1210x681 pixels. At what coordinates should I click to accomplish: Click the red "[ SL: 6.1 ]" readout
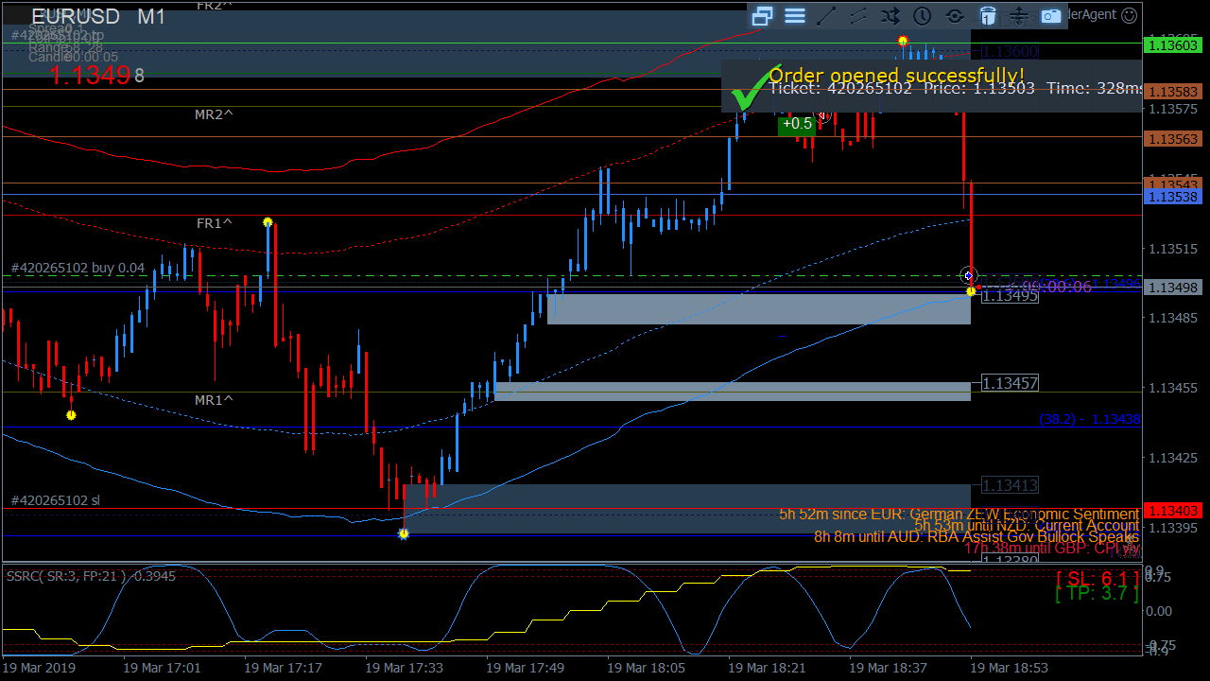tap(1098, 577)
